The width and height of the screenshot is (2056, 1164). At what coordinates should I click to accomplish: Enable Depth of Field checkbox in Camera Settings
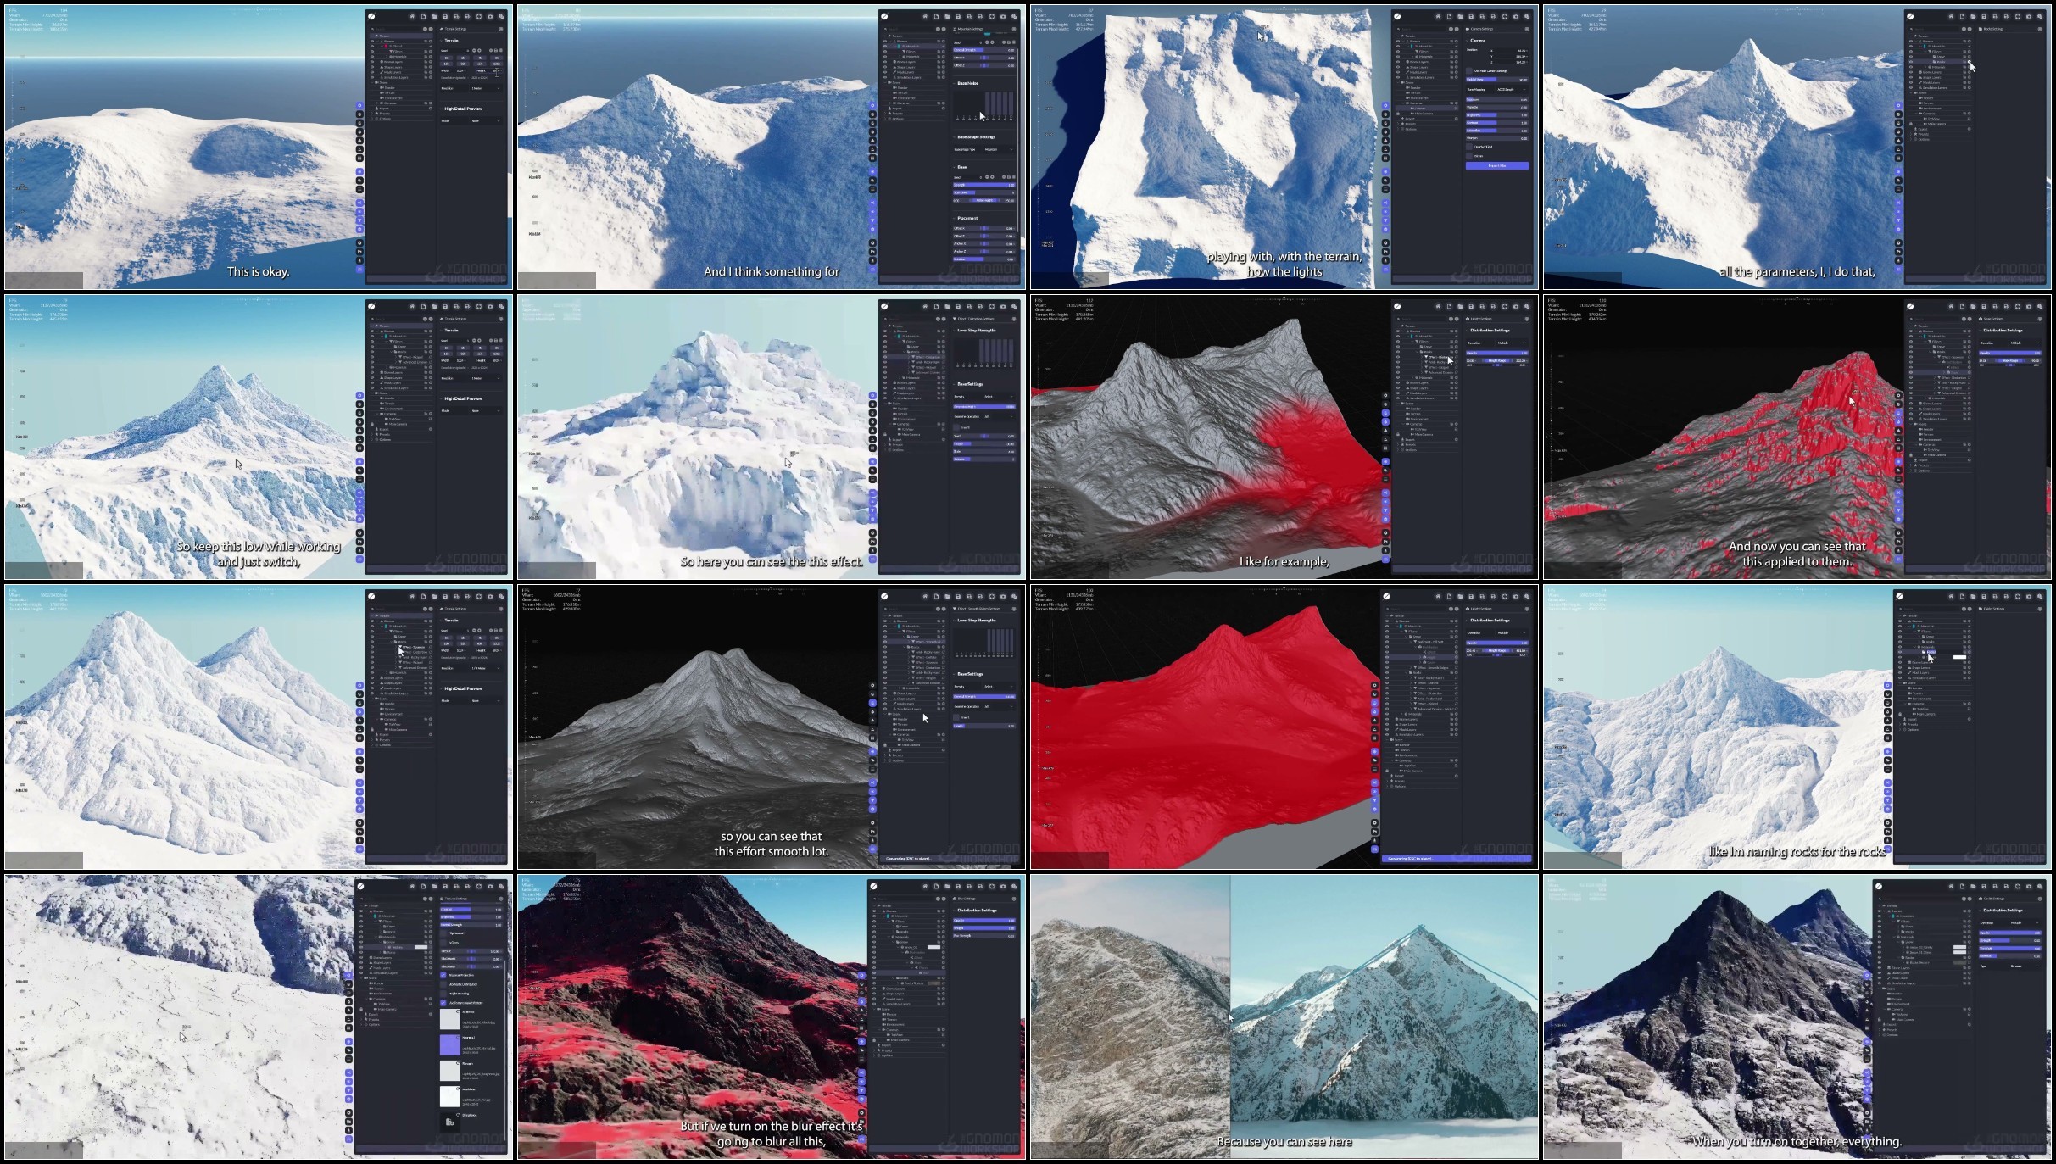[1469, 147]
